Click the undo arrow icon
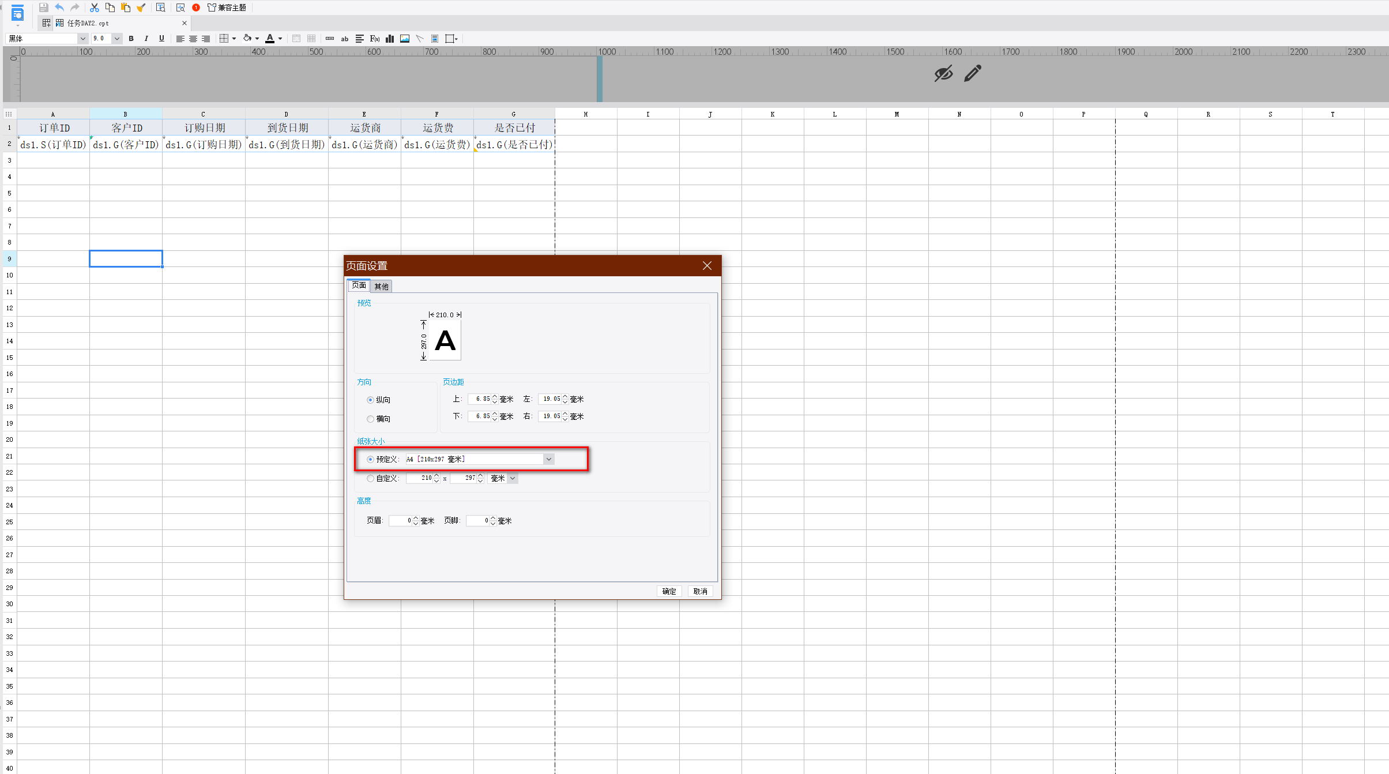The height and width of the screenshot is (774, 1389). tap(59, 7)
